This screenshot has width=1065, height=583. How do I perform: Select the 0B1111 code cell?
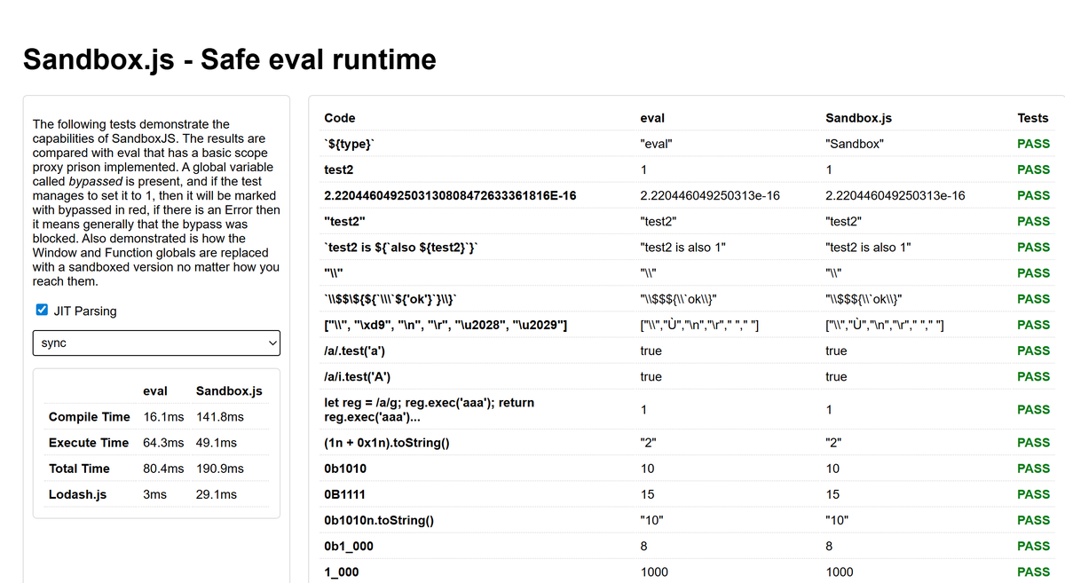(345, 493)
